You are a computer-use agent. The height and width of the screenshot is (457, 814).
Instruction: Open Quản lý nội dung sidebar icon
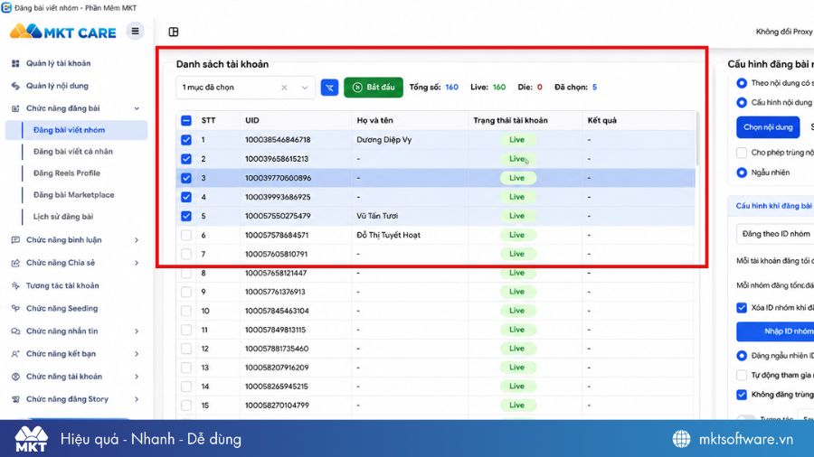point(15,86)
